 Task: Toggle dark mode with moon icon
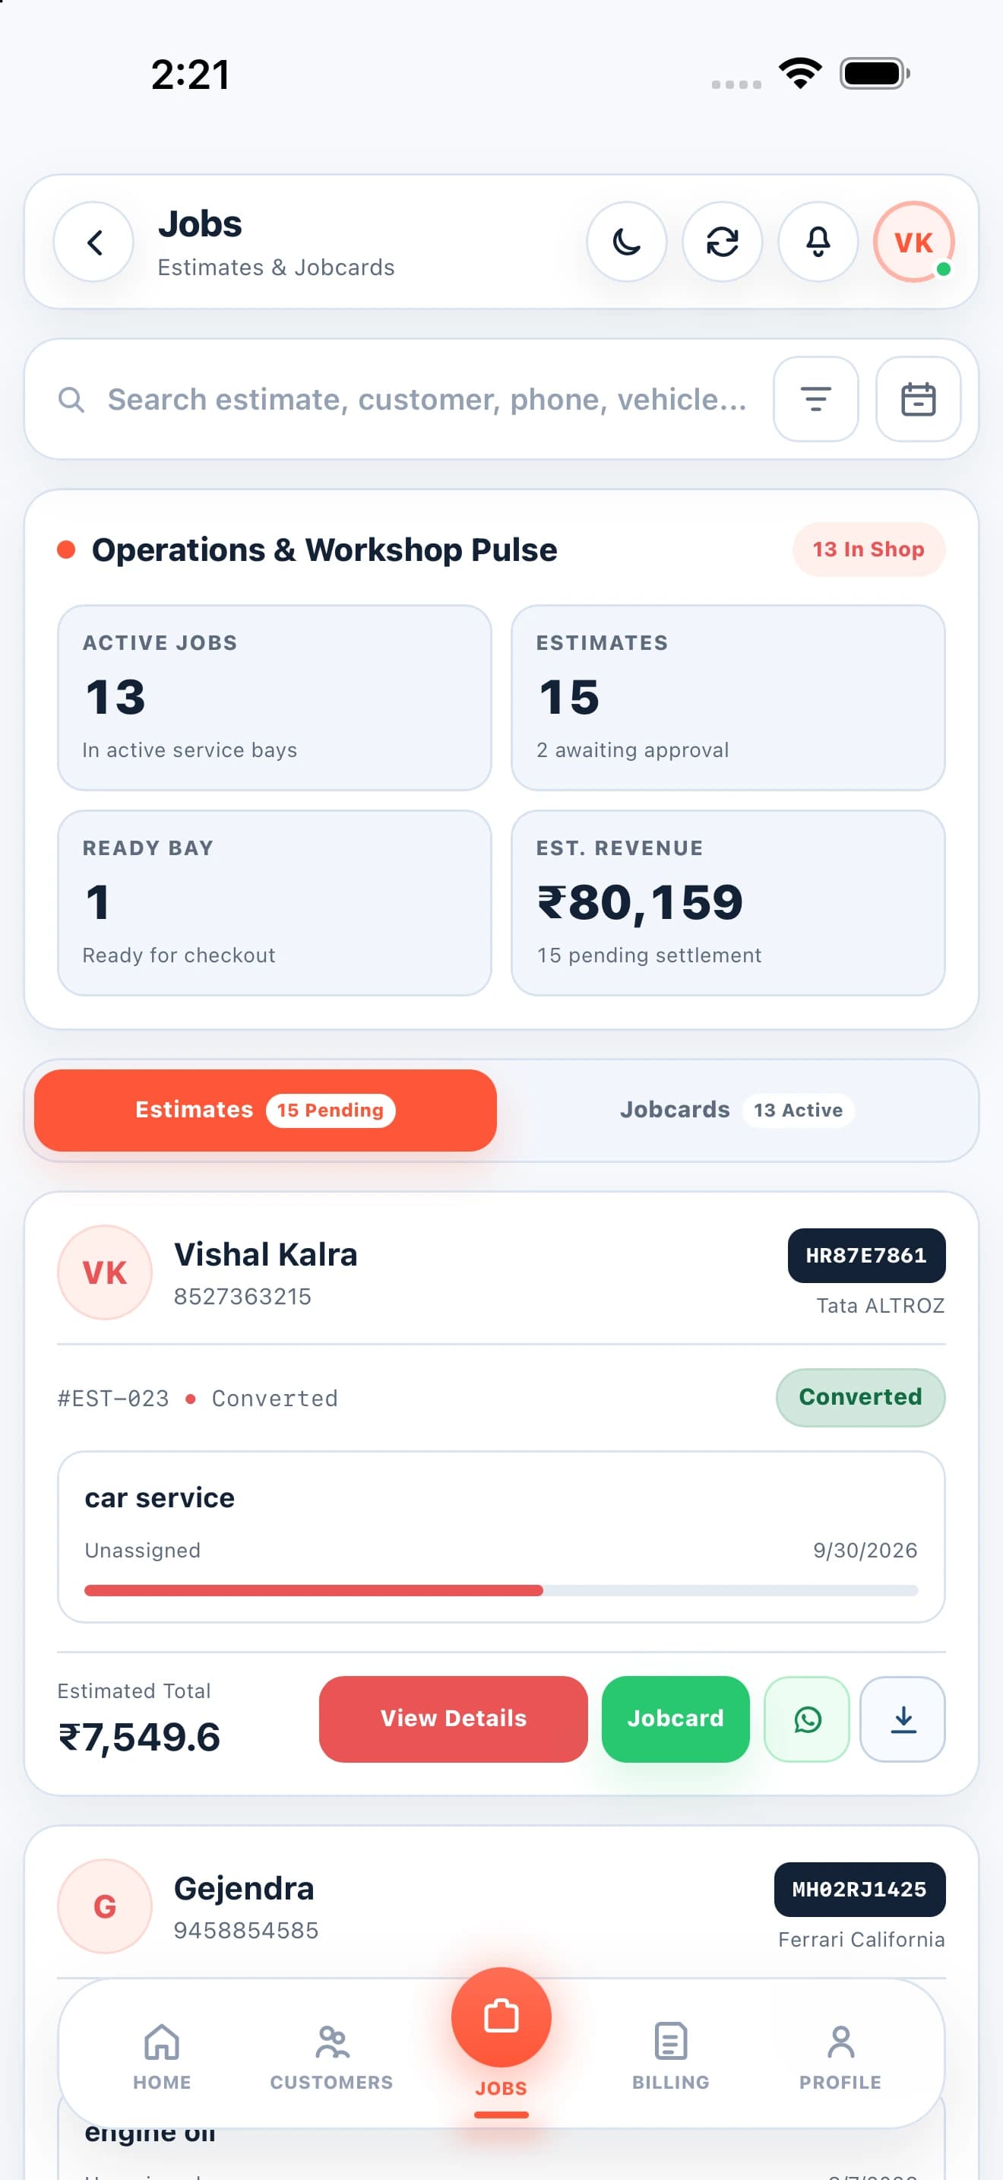point(627,242)
